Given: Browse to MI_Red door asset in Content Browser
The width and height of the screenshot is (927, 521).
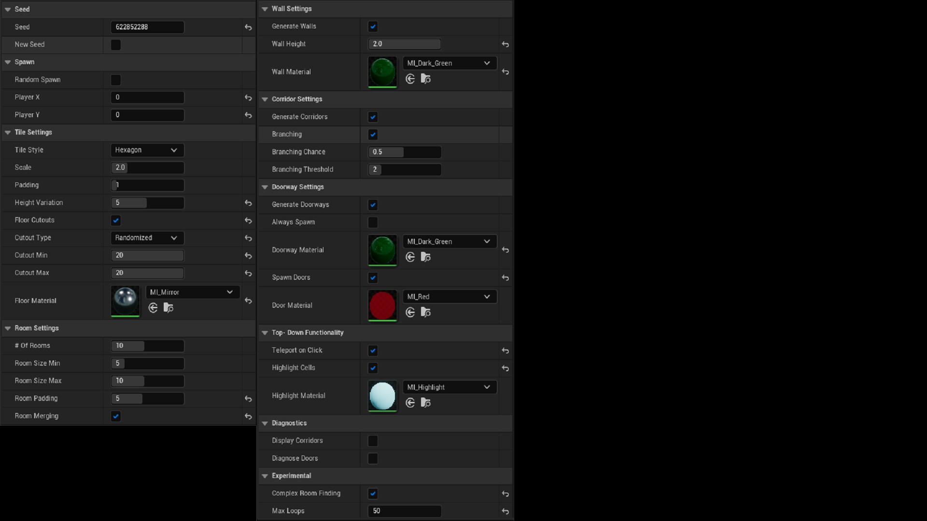Looking at the screenshot, I should click(x=426, y=312).
